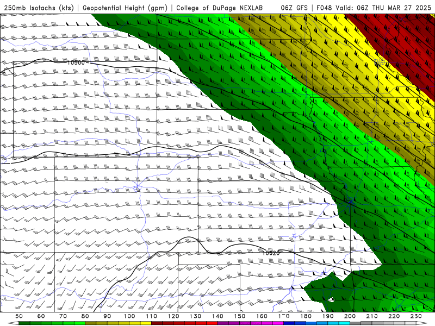Click the 60 value on the color scale

[41, 316]
